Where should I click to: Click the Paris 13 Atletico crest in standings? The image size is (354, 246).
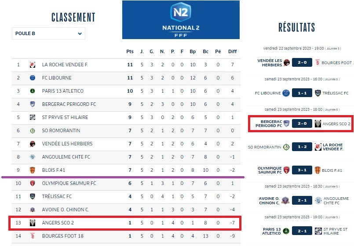tap(33, 91)
